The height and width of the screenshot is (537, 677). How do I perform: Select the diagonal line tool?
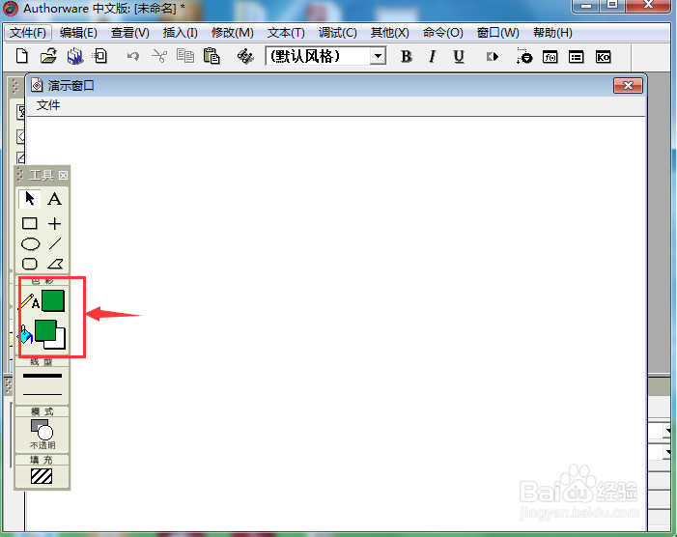point(55,243)
